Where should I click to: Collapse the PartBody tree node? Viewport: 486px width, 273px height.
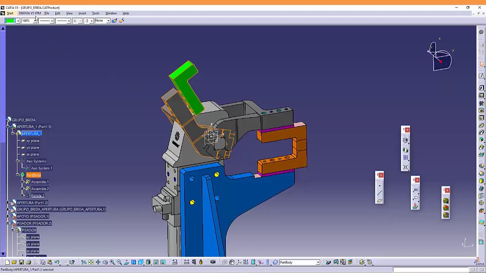pos(18,175)
